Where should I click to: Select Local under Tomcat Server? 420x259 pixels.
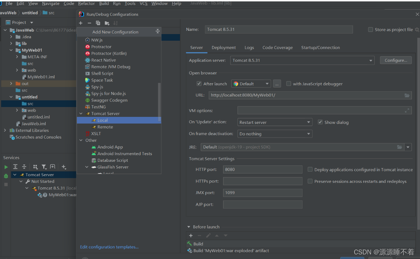point(119,120)
